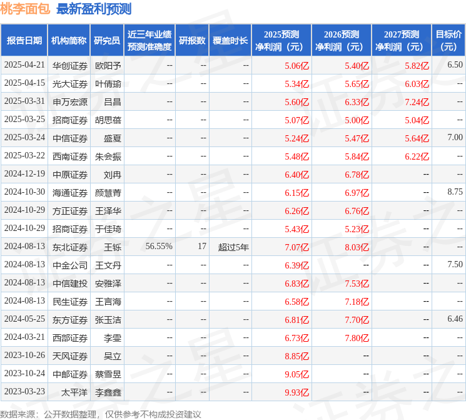Click the 报告日期 column header

pos(24,41)
